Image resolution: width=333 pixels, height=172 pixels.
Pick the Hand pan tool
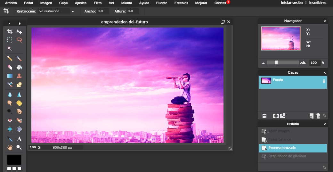10,147
